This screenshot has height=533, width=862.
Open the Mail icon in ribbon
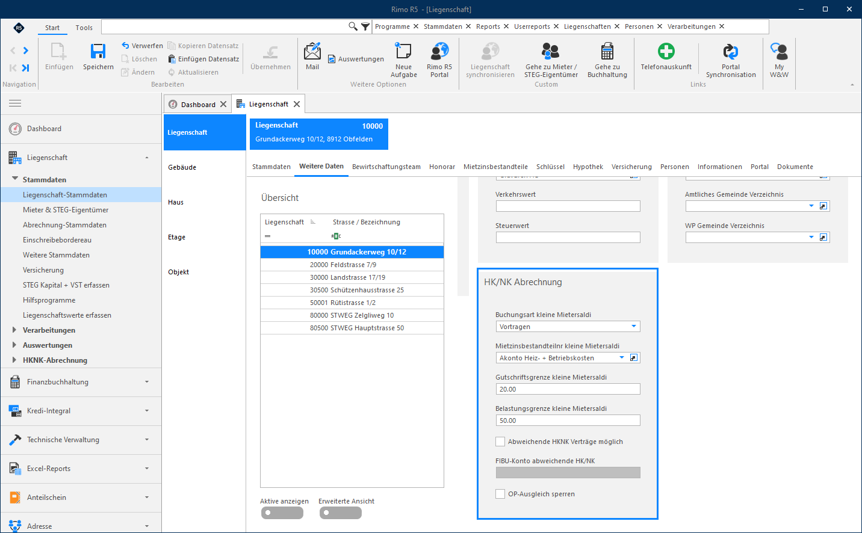click(x=312, y=51)
